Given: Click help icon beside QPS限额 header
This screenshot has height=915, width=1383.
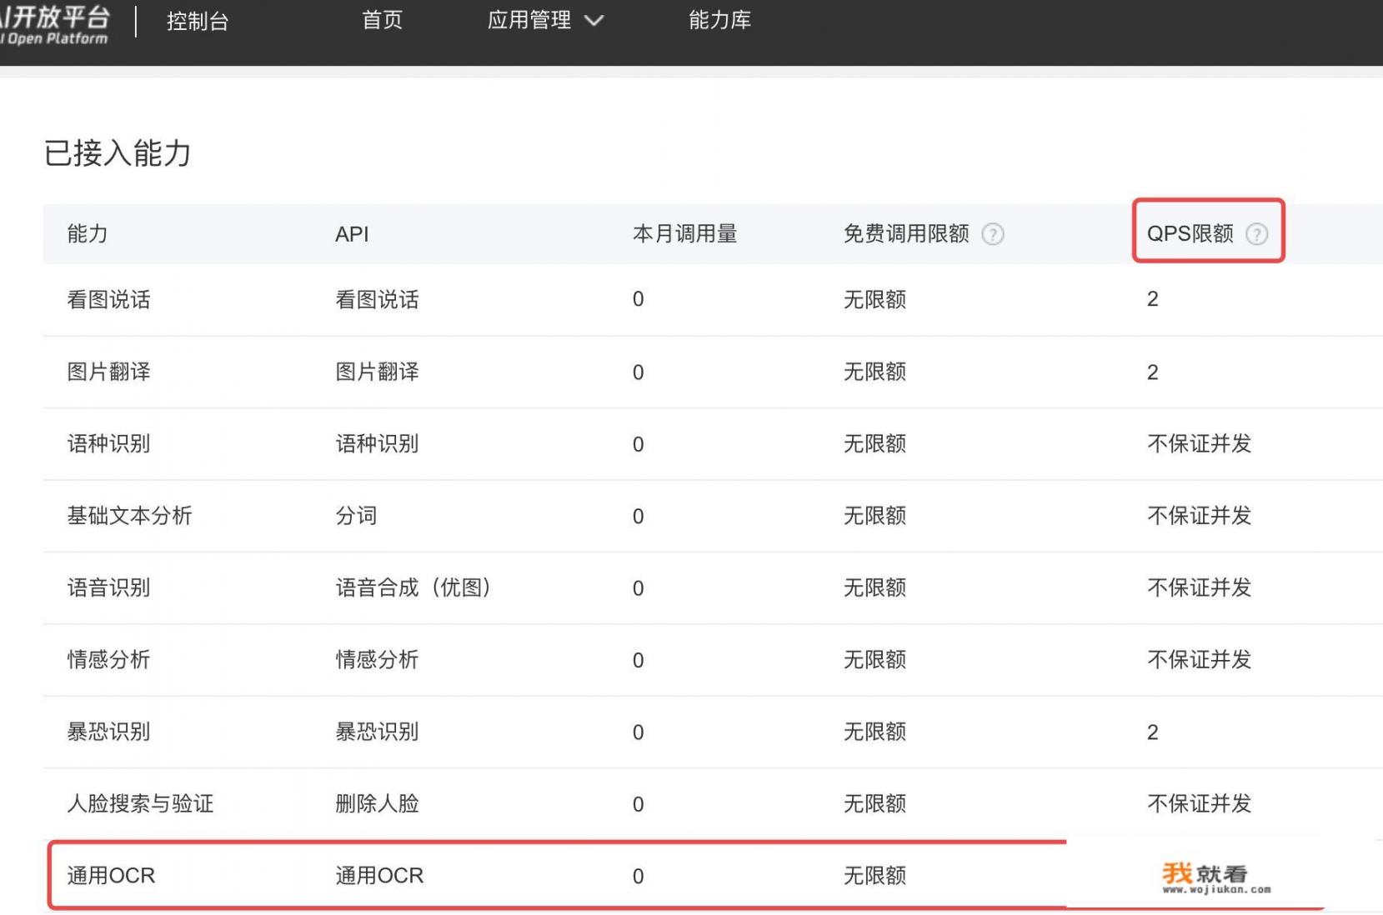Looking at the screenshot, I should pyautogui.click(x=1256, y=234).
